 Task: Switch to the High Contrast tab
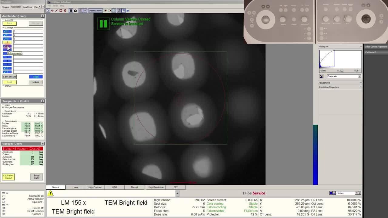95,187
